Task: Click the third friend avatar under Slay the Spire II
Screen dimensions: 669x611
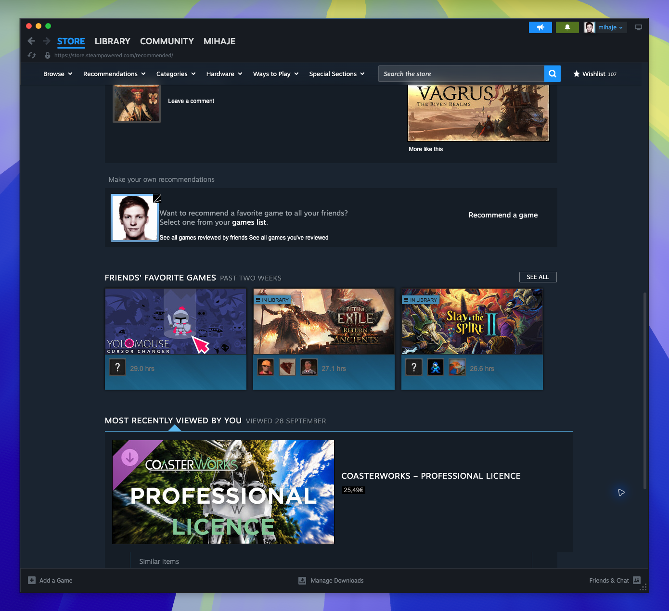Action: click(x=457, y=367)
